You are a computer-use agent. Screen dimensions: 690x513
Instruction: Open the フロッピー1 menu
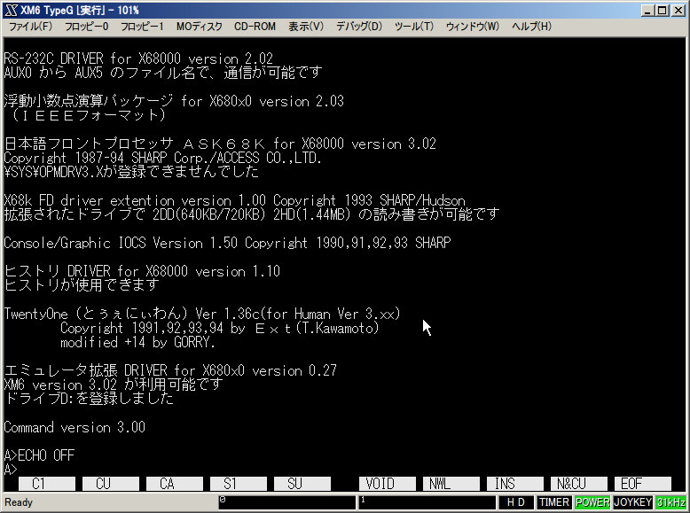point(142,27)
